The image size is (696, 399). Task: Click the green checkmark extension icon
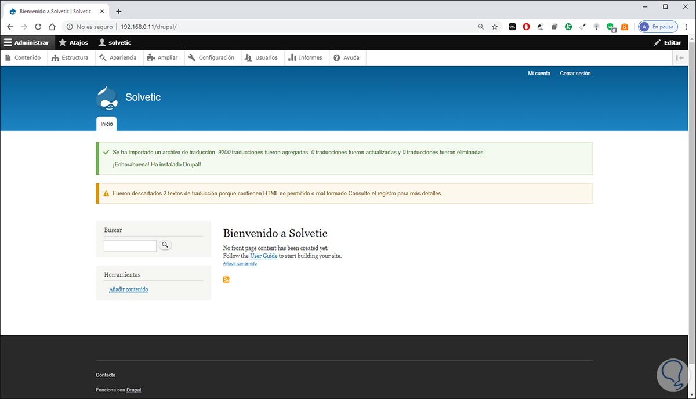click(x=611, y=27)
